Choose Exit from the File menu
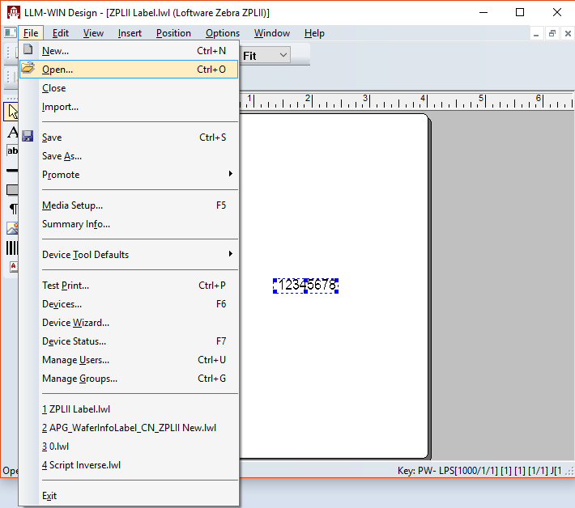This screenshot has height=508, width=575. coord(129,496)
